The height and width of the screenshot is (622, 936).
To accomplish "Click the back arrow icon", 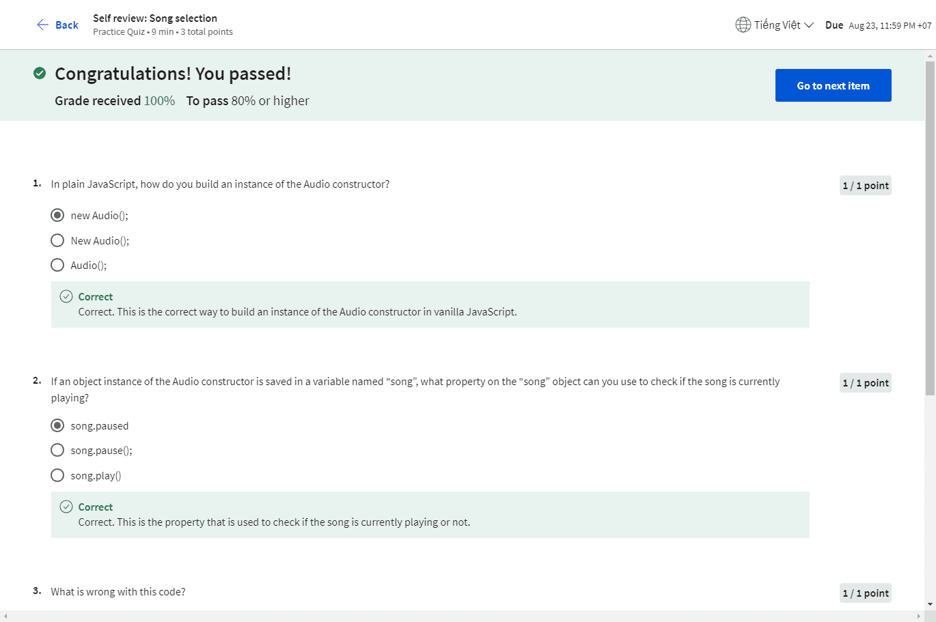I will tap(42, 25).
